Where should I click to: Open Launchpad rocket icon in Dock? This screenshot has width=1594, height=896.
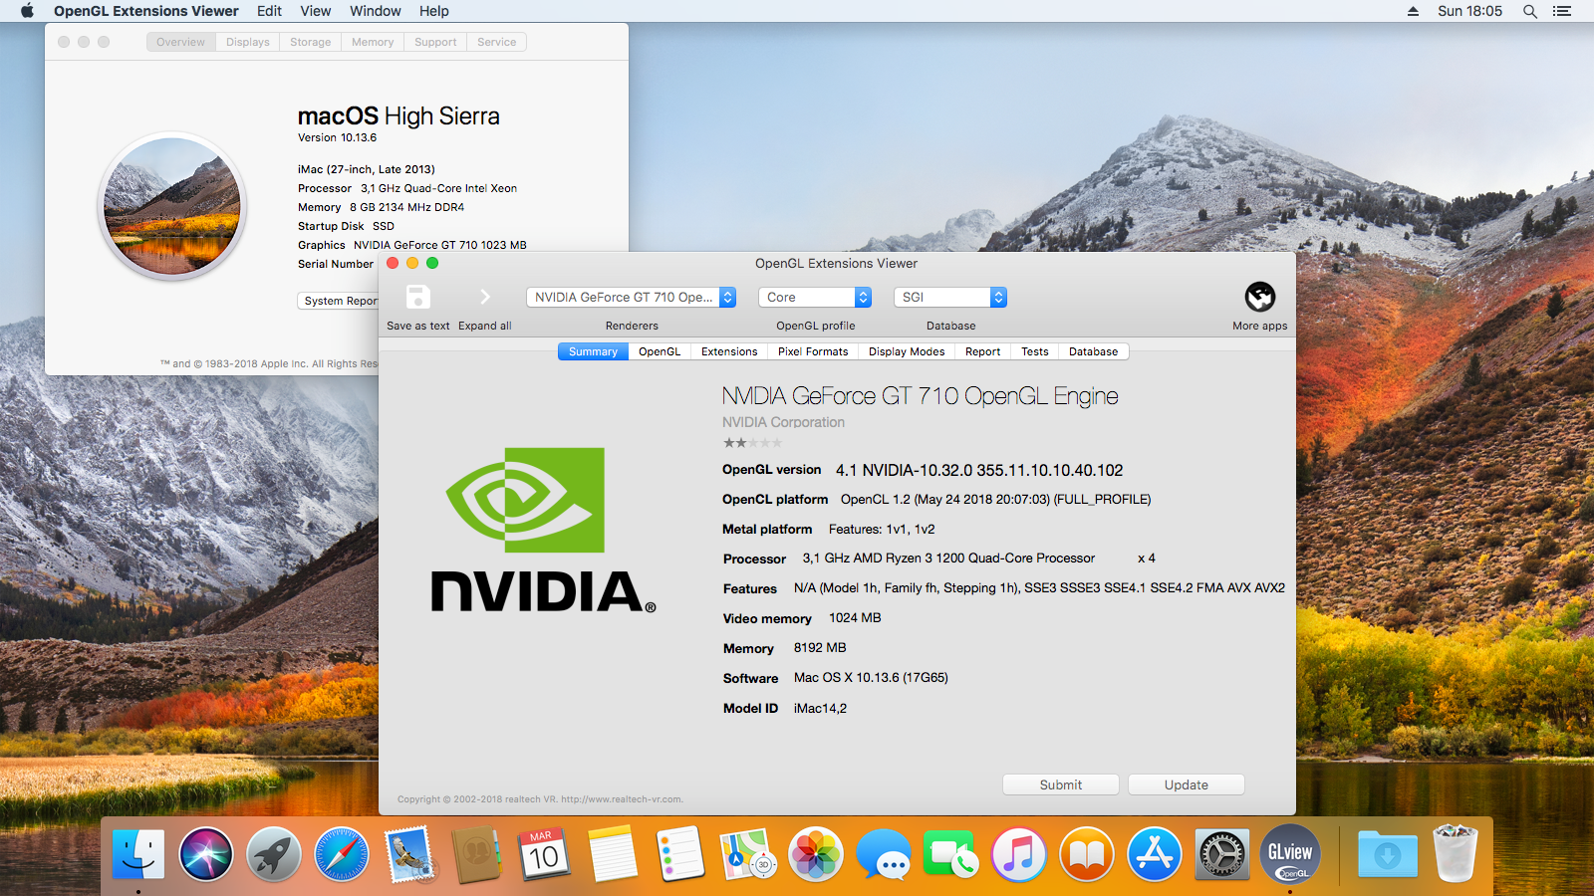274,854
